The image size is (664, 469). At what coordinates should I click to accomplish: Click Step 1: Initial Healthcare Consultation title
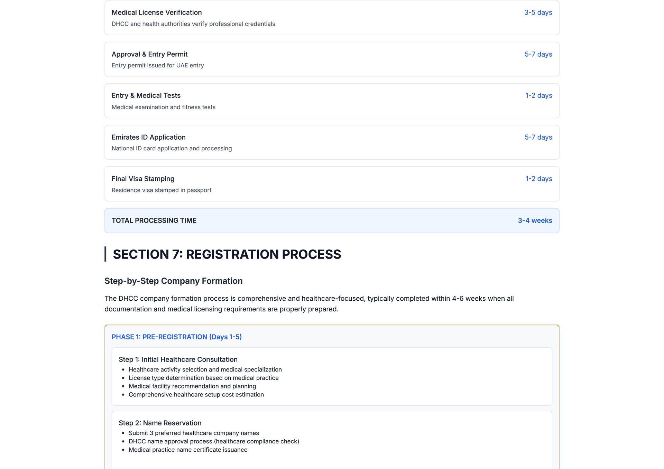point(178,359)
